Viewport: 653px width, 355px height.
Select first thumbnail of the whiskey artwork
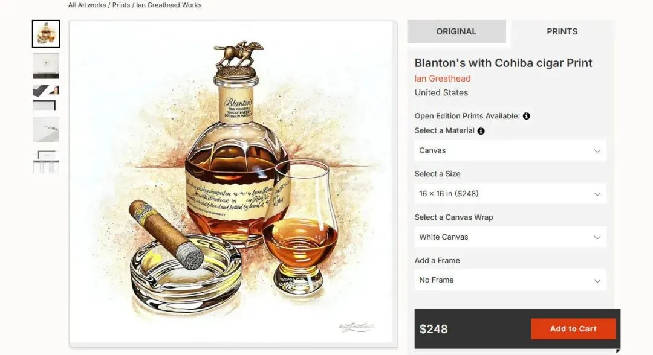[x=46, y=34]
